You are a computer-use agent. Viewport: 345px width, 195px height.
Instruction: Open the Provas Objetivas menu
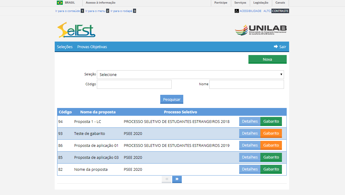click(x=92, y=47)
